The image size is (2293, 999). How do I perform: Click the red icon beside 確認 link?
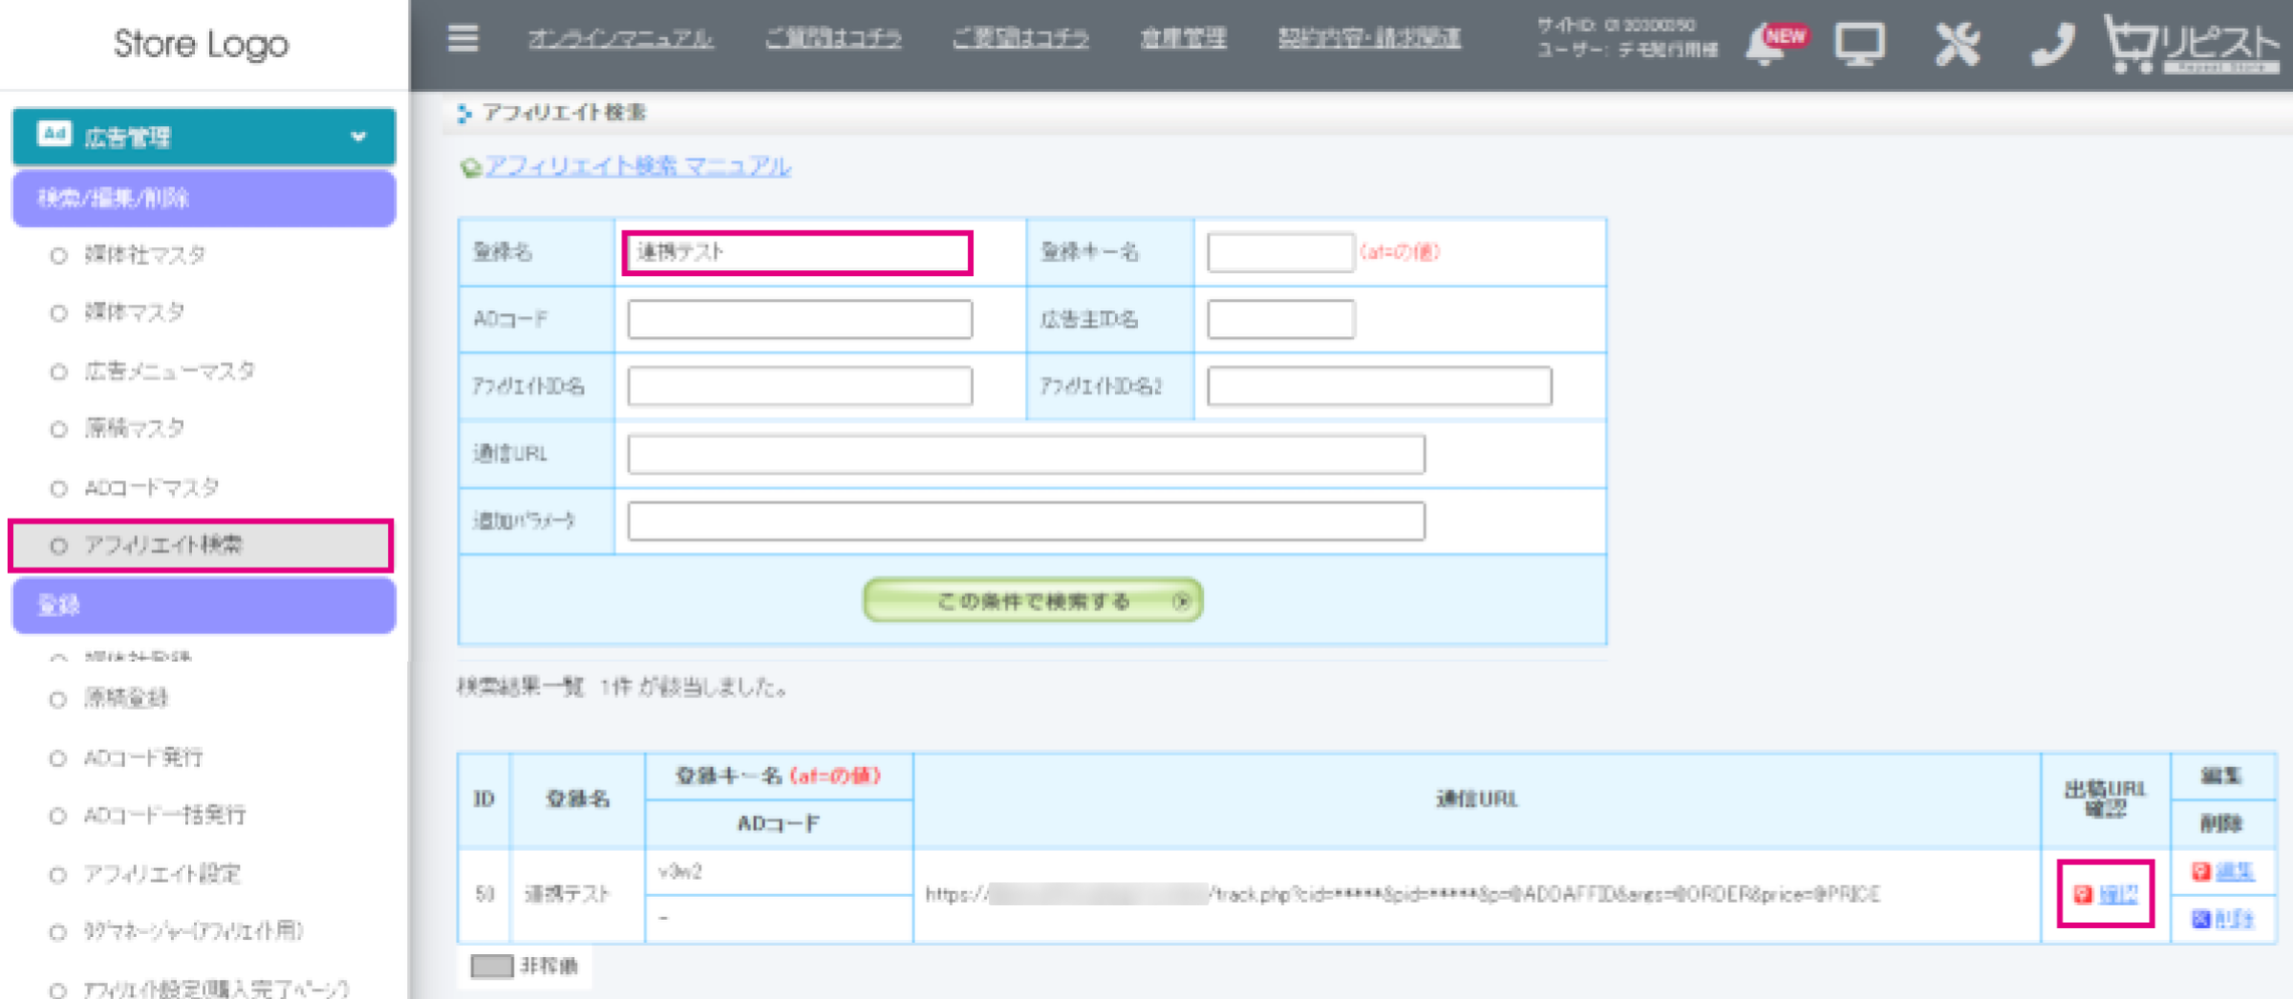tap(2083, 895)
